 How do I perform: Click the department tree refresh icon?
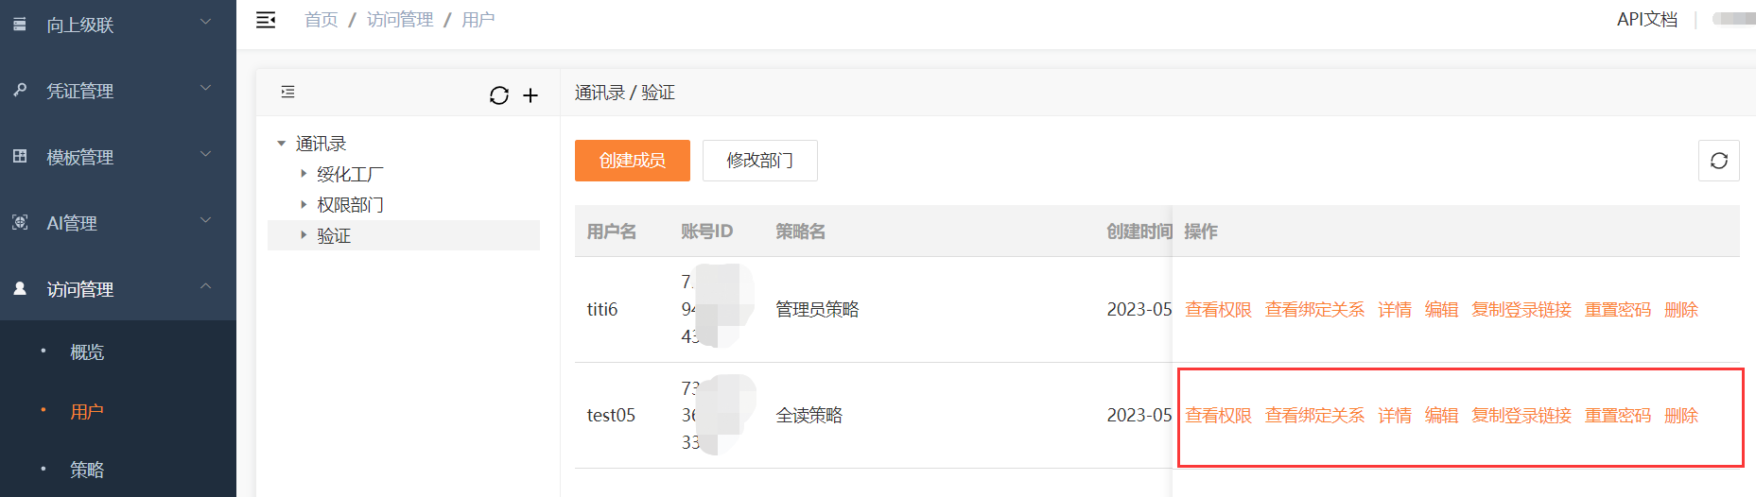pos(499,95)
